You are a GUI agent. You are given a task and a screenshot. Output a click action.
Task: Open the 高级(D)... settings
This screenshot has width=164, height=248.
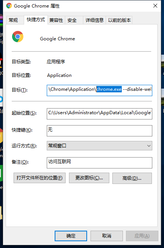(132, 178)
